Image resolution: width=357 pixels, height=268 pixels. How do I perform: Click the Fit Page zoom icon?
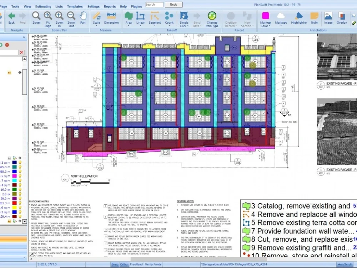tap(48, 16)
